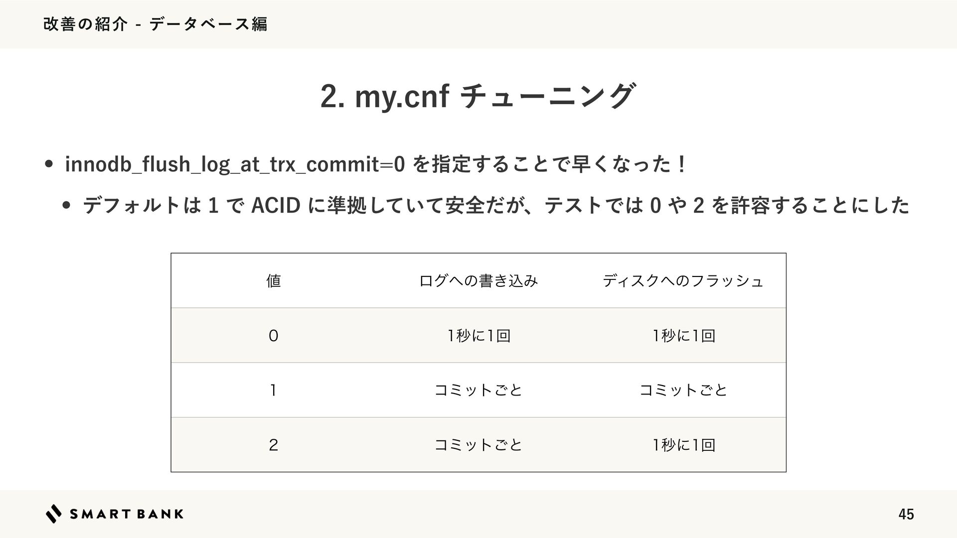Click the disk flush 1秒に1回 for value 2
The image size is (957, 538).
[x=683, y=445]
